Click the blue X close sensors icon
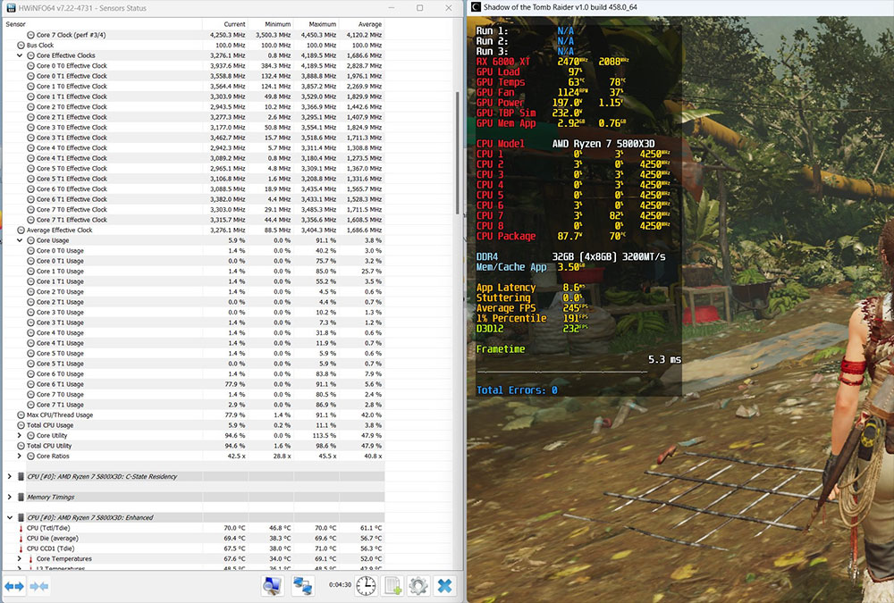The width and height of the screenshot is (894, 603). [x=444, y=586]
